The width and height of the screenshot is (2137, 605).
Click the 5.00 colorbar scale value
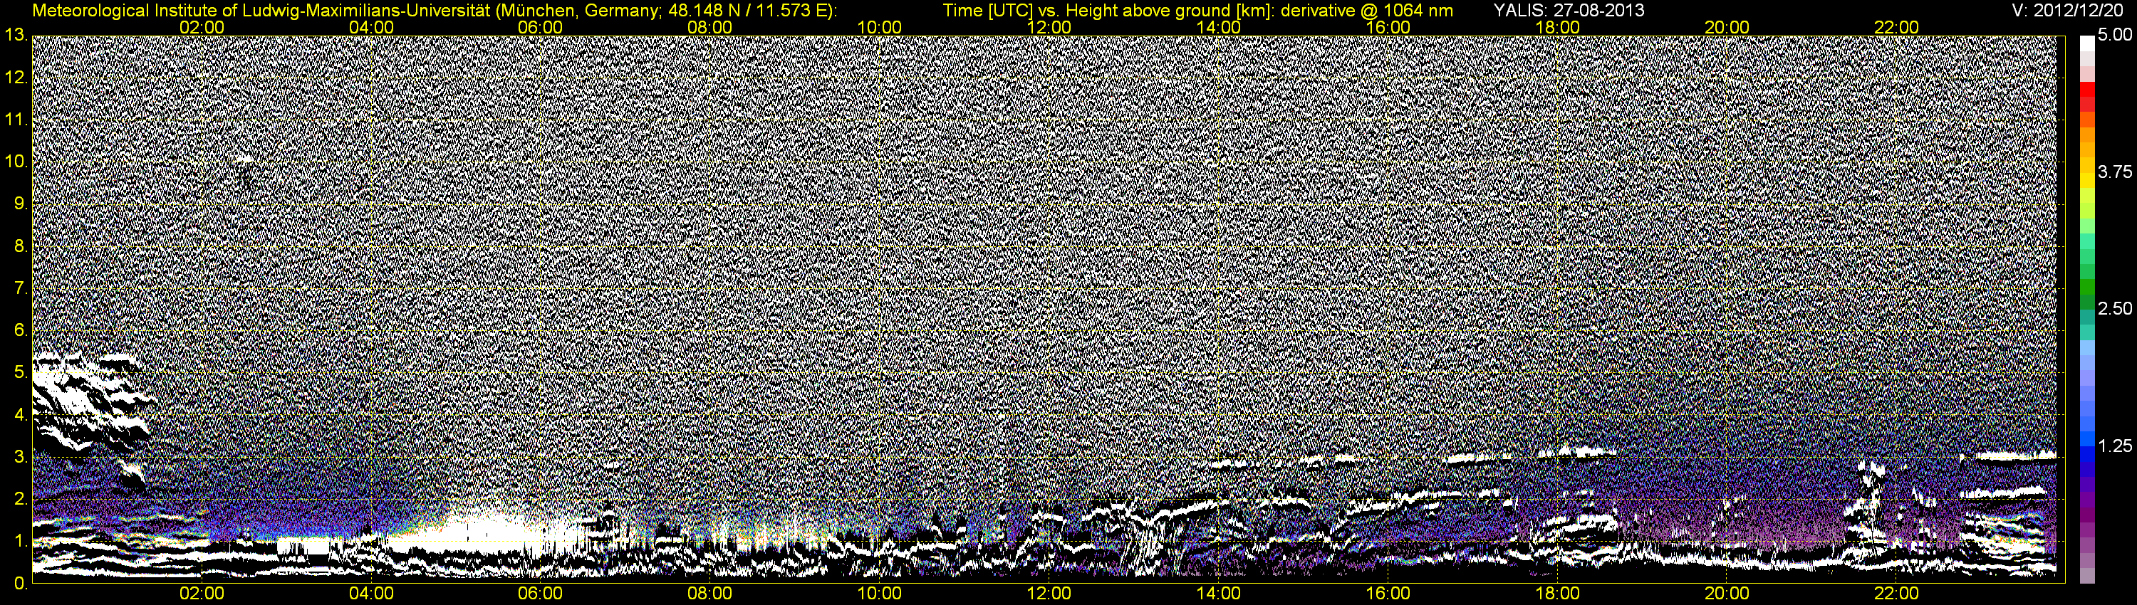click(x=2115, y=36)
